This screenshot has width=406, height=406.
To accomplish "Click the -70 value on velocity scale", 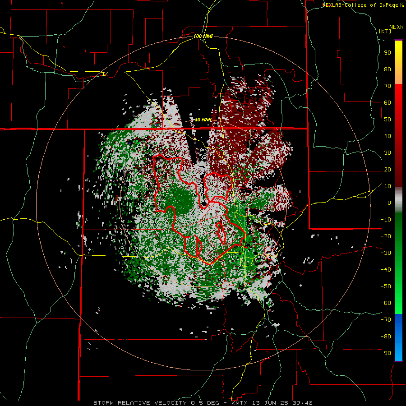I will tap(386, 320).
